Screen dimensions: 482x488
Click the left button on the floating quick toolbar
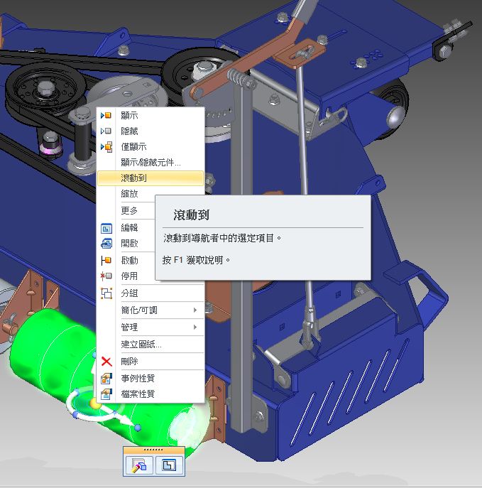click(139, 465)
